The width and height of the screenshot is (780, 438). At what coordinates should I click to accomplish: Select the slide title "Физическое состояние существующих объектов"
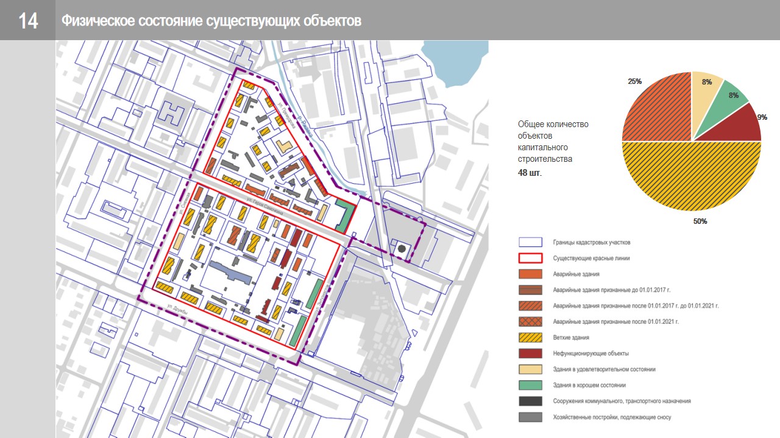coord(211,21)
